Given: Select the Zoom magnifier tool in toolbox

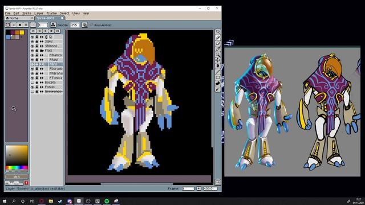Looking at the screenshot, I should pos(218,55).
